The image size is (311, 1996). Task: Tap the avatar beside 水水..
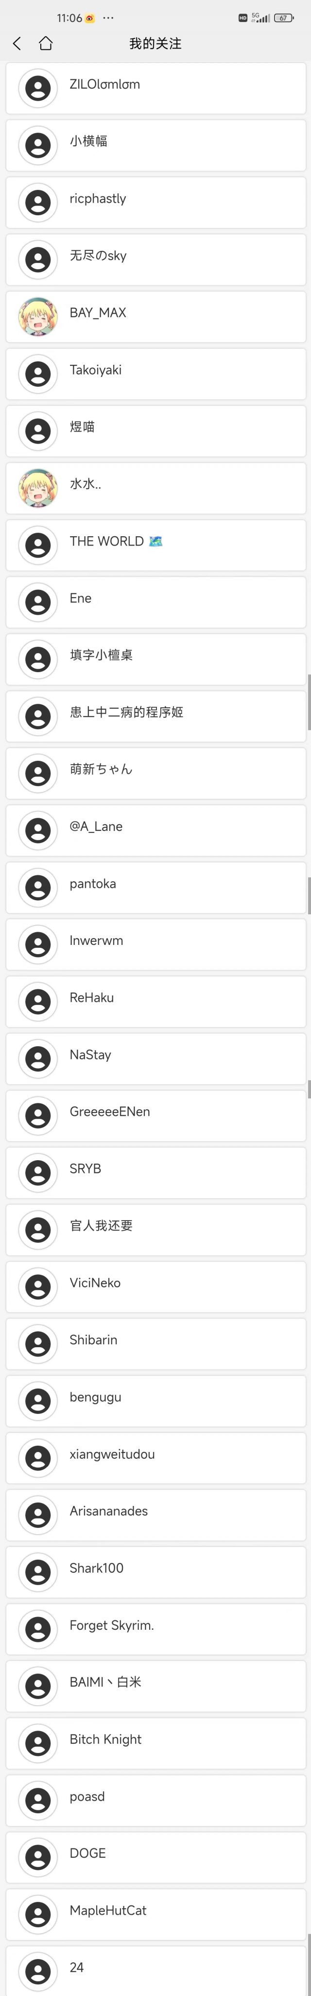38,488
